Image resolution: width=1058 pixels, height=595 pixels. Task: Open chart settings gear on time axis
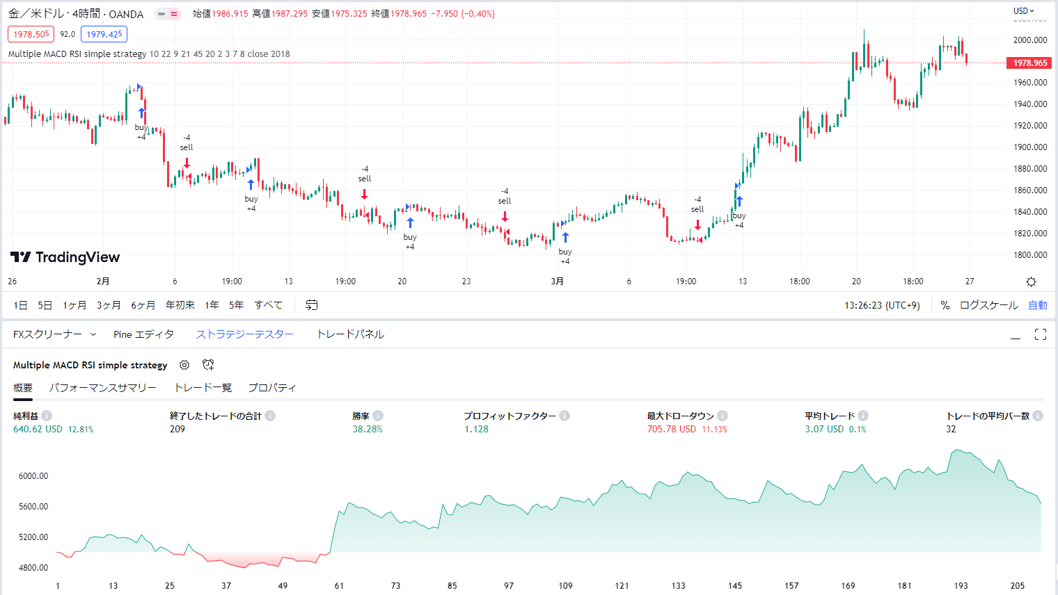[1031, 282]
